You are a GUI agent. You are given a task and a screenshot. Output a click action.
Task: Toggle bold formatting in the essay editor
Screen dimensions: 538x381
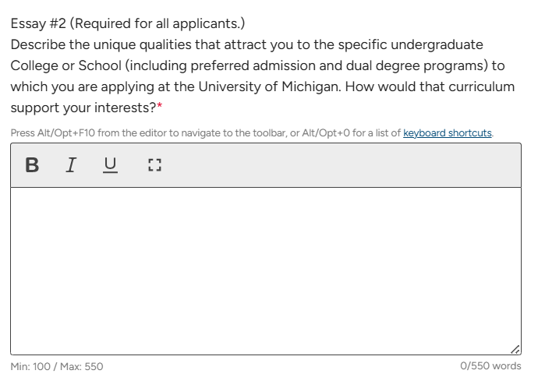[32, 165]
